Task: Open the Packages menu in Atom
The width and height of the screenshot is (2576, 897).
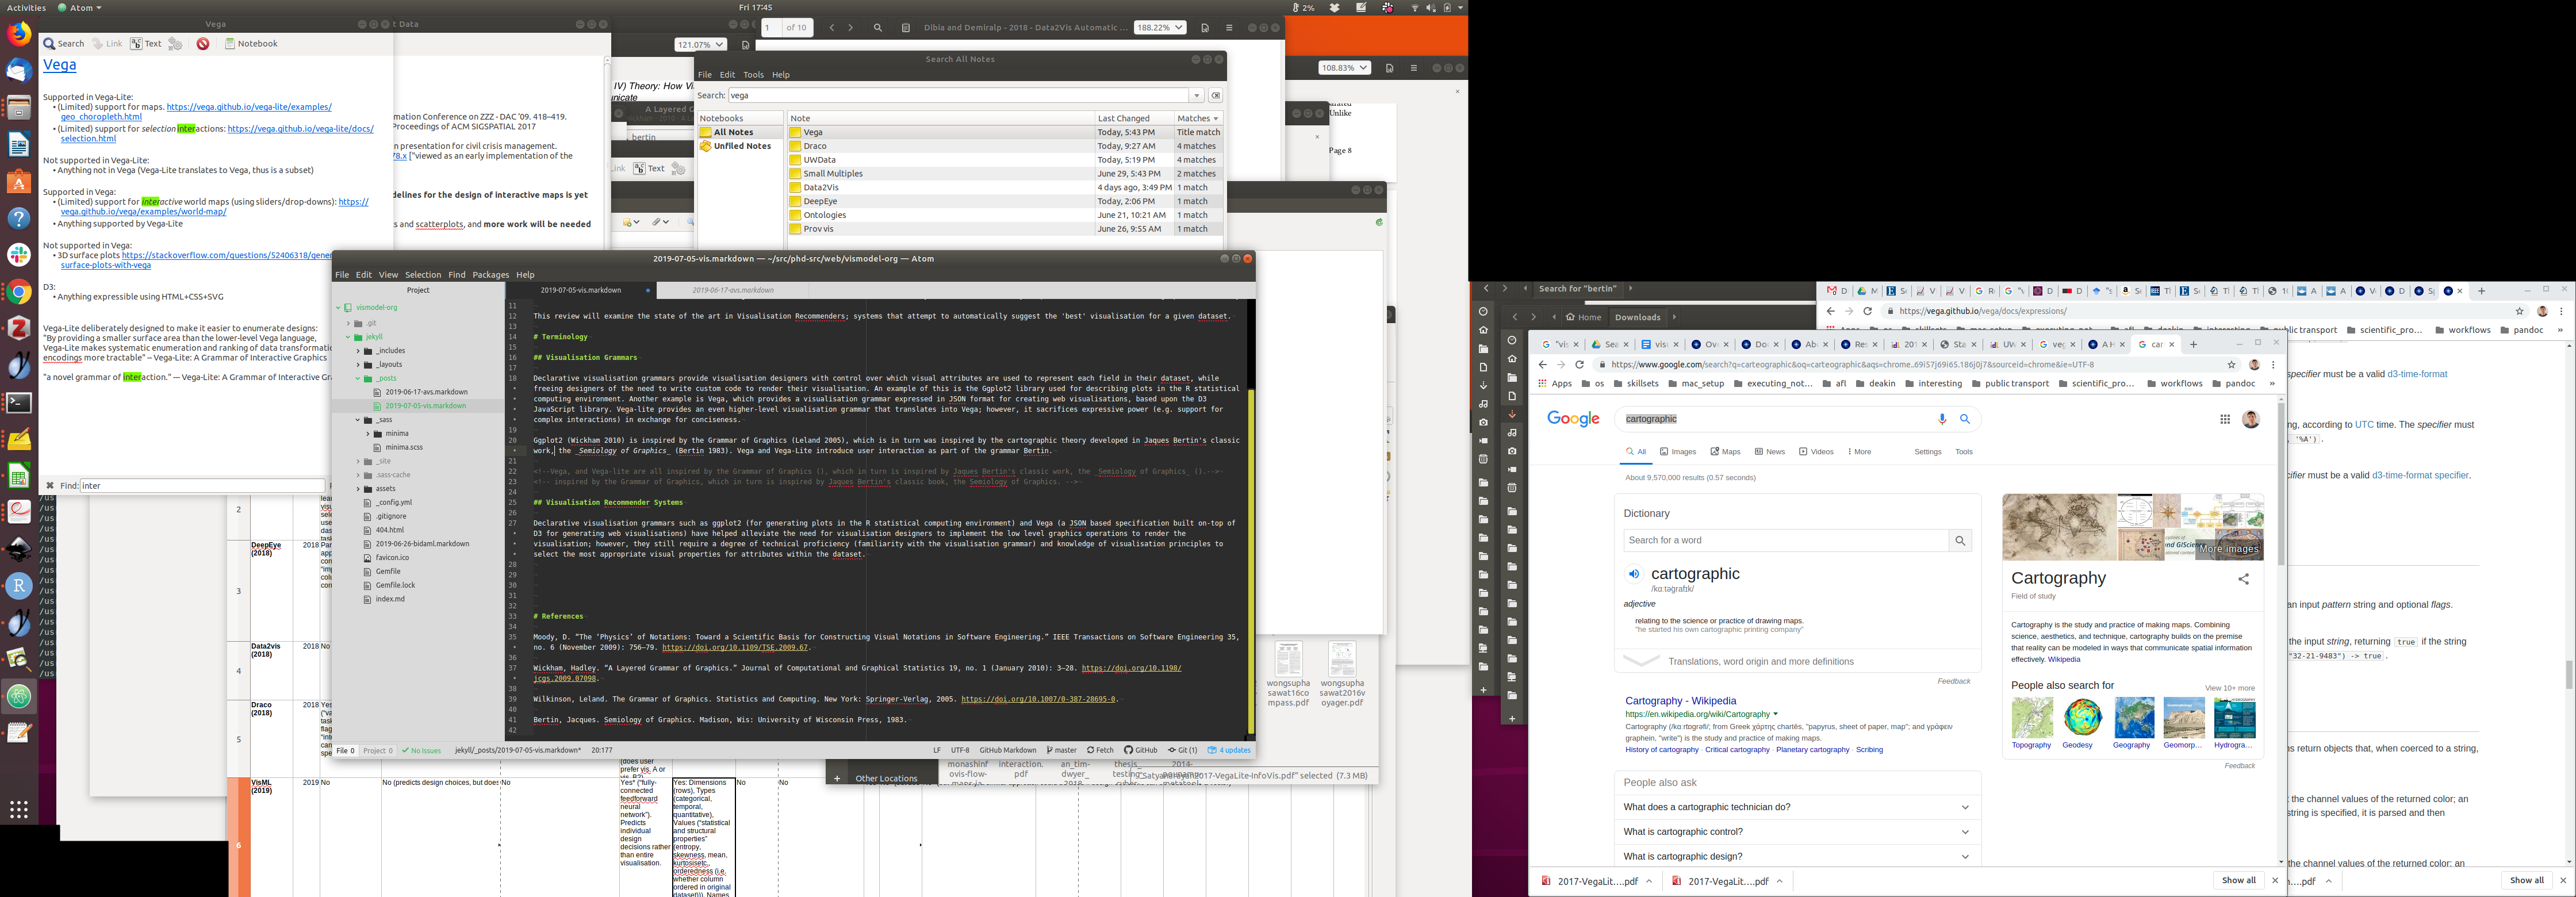Action: 490,275
